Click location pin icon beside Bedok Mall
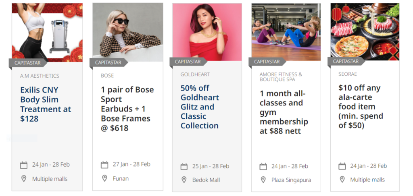Viewport: 413px width, 196px height. coord(184,180)
